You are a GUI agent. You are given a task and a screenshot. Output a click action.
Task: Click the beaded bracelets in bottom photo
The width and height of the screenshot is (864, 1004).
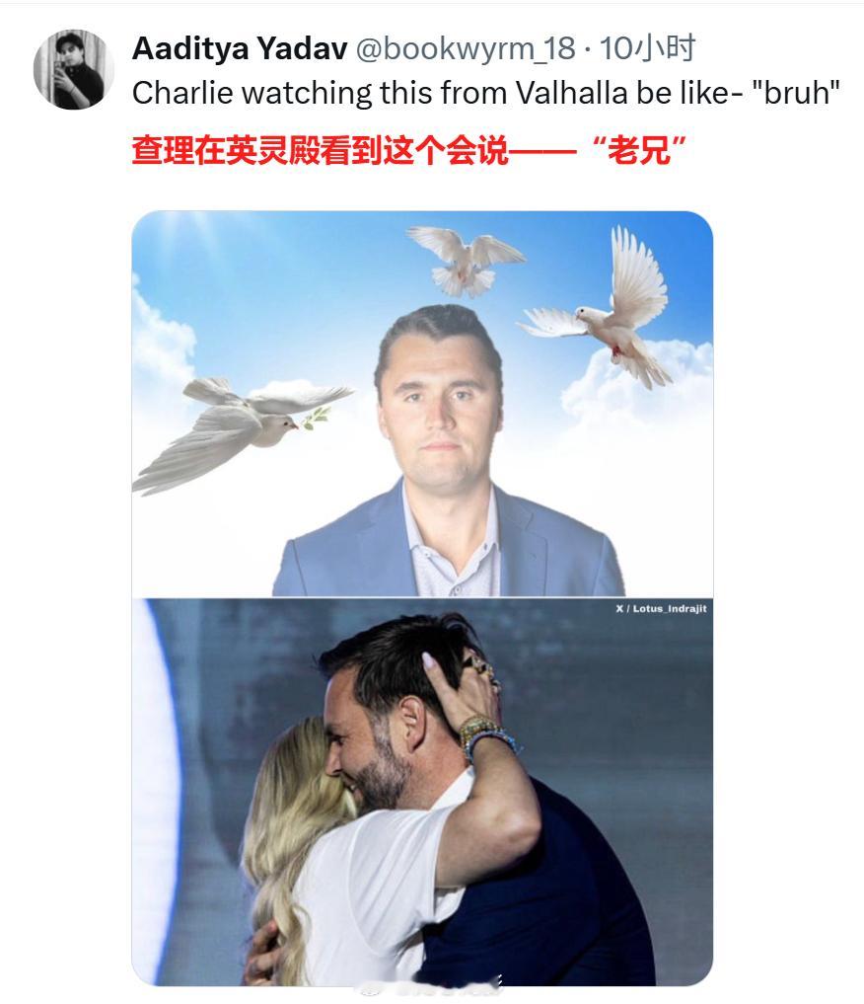(x=484, y=737)
